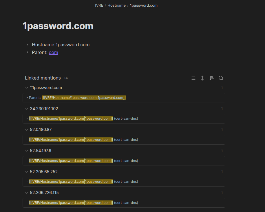
Task: Collapse the 52.54.197.9 mentions
Action: (x=26, y=151)
